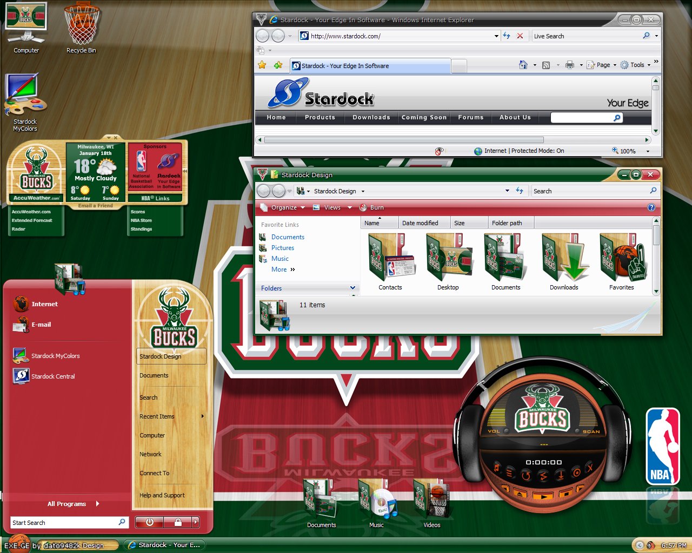This screenshot has height=553, width=692.
Task: Open the Forums menu on Stardock site
Action: 471,117
